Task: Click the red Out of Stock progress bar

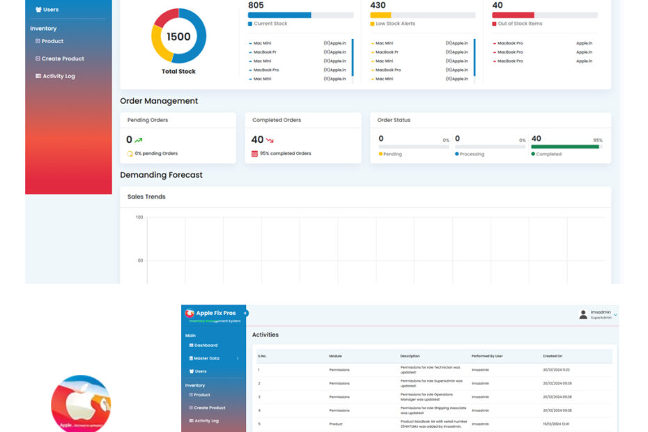Action: (545, 15)
